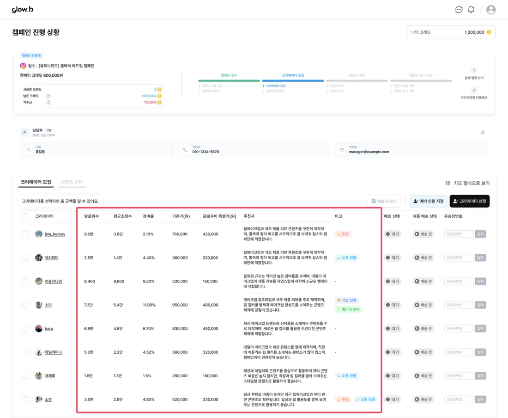Click the phone icon beside 010-1234-5678
Viewport: 508px width, 418px height.
pyautogui.click(x=185, y=150)
